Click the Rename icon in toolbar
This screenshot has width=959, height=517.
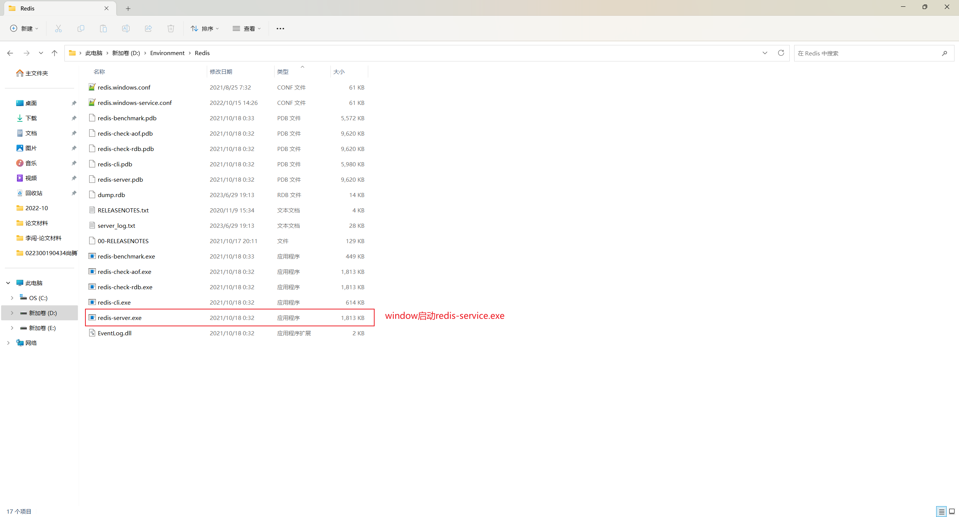point(126,28)
